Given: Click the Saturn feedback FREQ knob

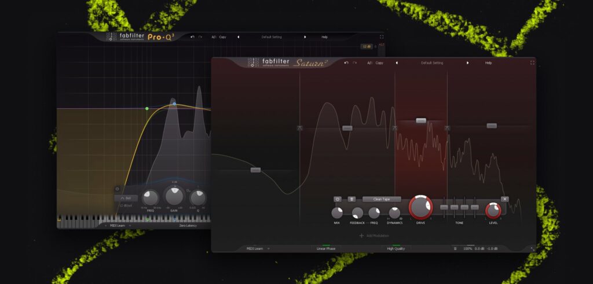Looking at the screenshot, I should (374, 213).
